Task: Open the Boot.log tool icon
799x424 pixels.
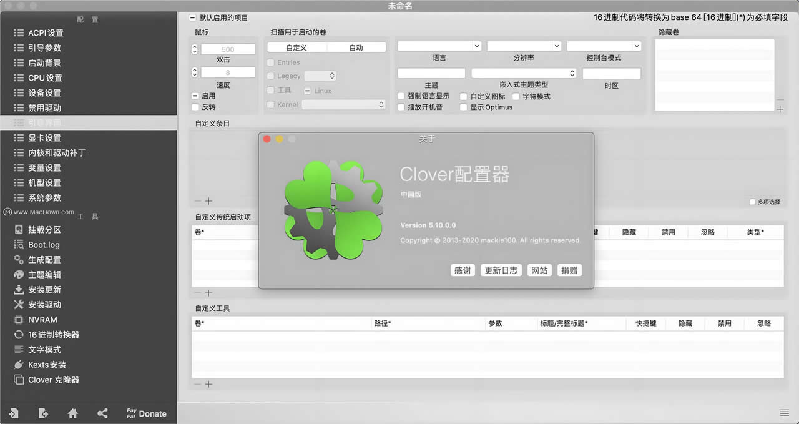Action: click(x=19, y=245)
